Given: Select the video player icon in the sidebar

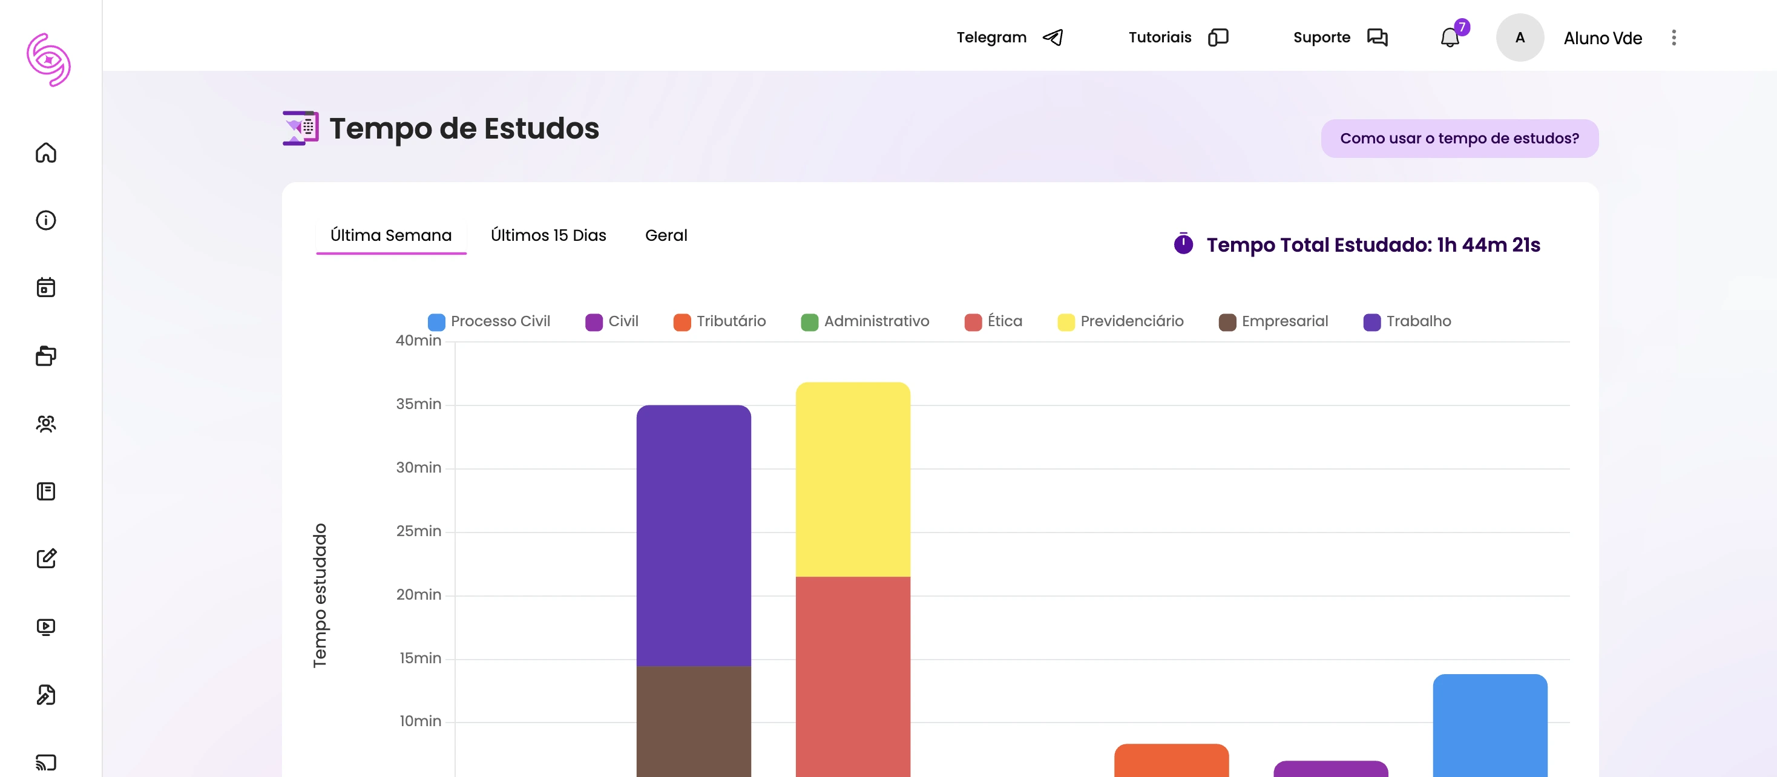Looking at the screenshot, I should (x=45, y=626).
